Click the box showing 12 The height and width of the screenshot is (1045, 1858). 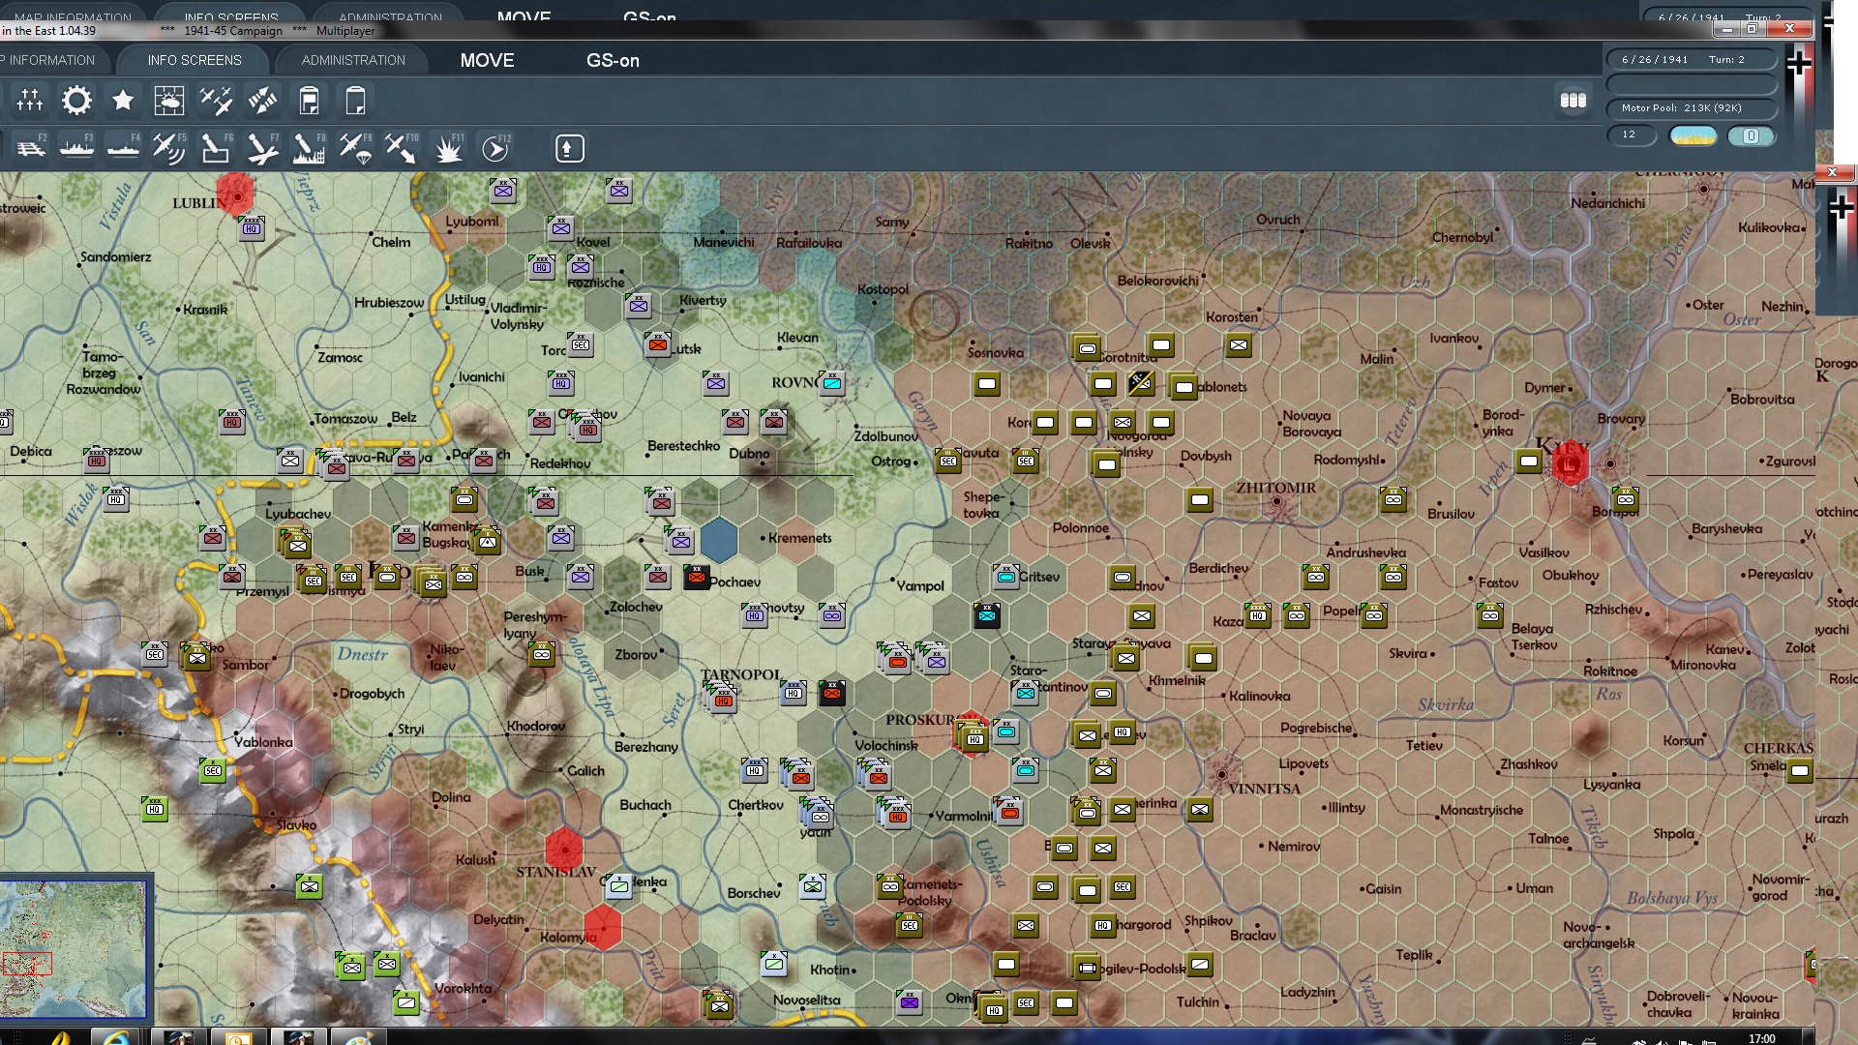(1632, 134)
